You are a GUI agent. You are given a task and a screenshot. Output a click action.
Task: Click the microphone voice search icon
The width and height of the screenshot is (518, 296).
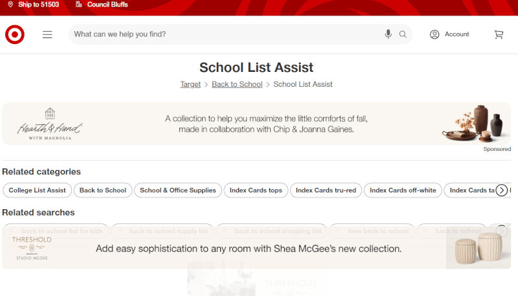click(x=388, y=34)
